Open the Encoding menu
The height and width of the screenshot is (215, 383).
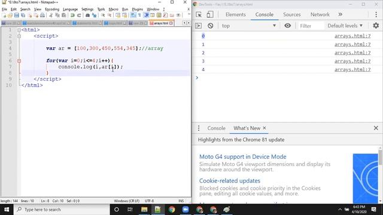52,10
